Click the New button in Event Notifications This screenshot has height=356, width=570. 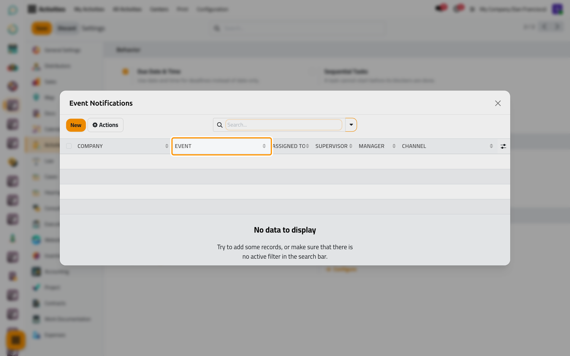76,125
